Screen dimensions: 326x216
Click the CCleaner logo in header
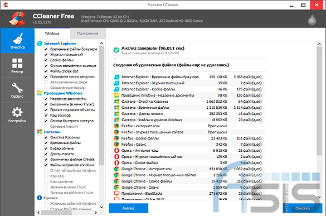click(17, 18)
